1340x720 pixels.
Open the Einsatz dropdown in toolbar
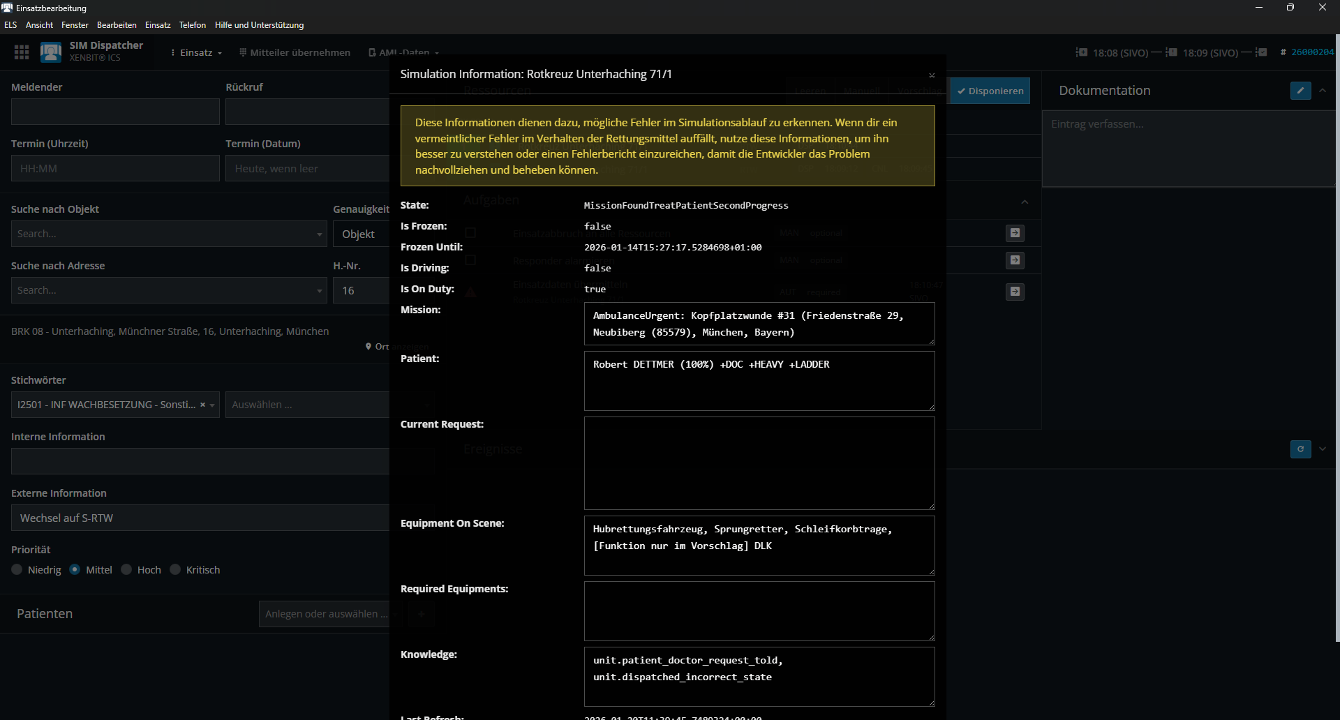197,52
